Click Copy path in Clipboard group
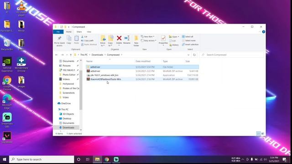 [x=87, y=41]
